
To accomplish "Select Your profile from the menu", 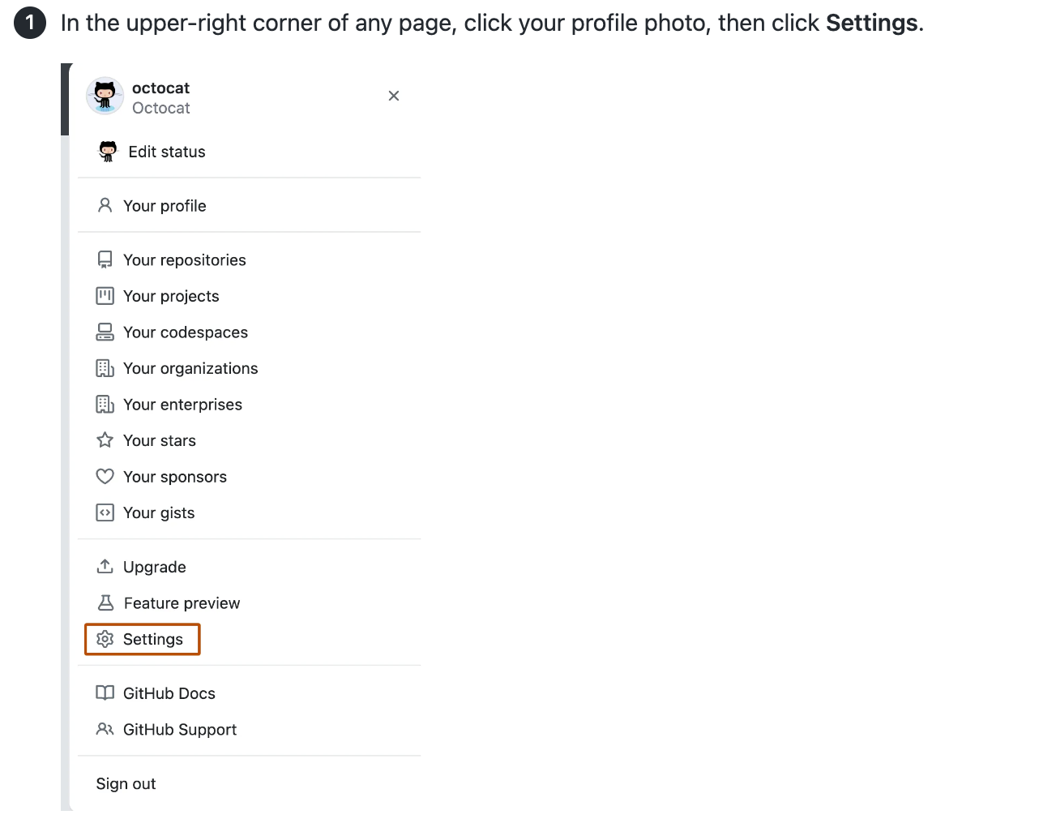I will coord(164,206).
